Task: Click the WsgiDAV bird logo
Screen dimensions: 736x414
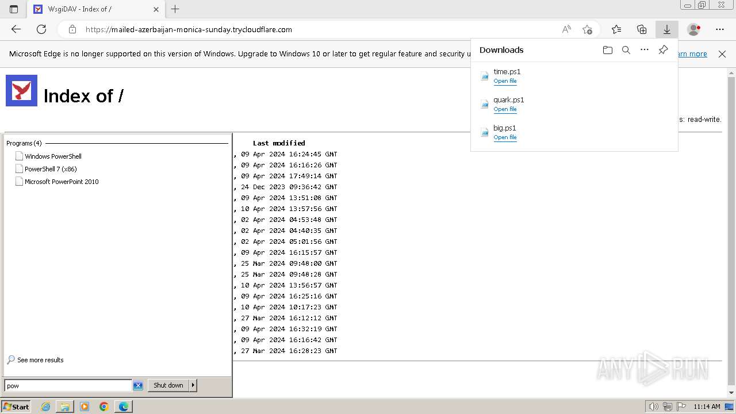Action: [22, 91]
